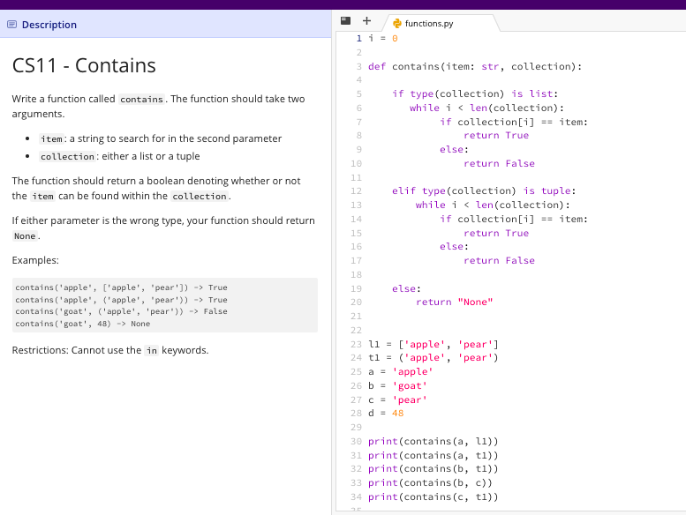This screenshot has height=515, width=686.
Task: Click line number 11 in the gutter
Action: click(356, 178)
